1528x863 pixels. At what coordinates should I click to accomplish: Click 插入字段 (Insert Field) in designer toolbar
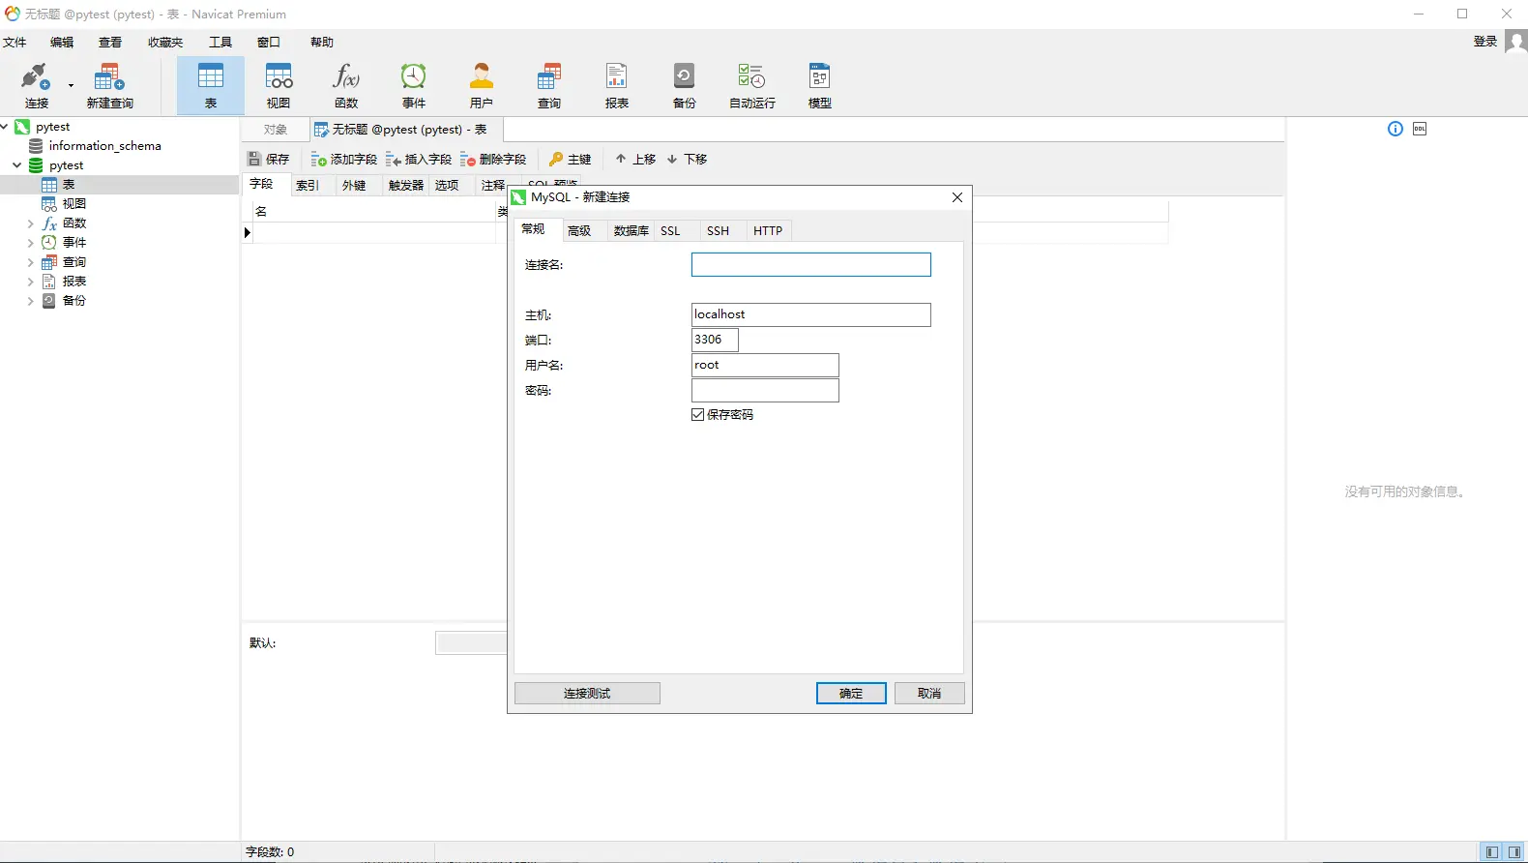click(419, 159)
